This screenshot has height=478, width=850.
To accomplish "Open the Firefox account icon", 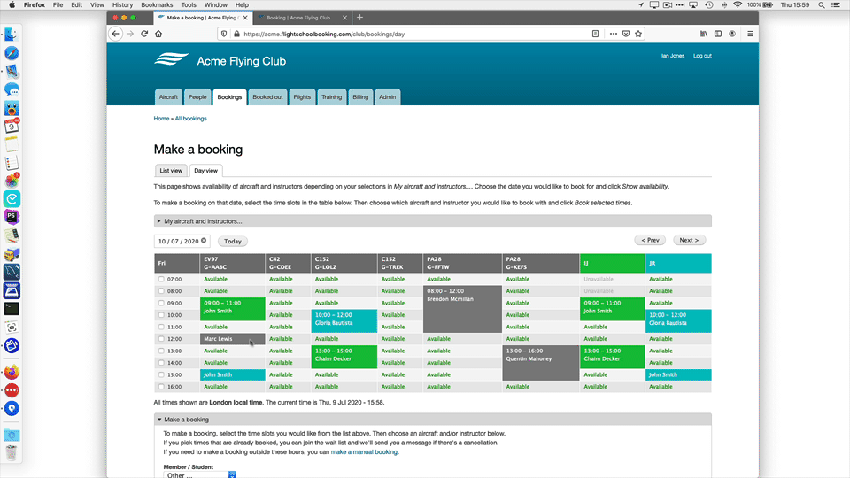I will point(732,34).
